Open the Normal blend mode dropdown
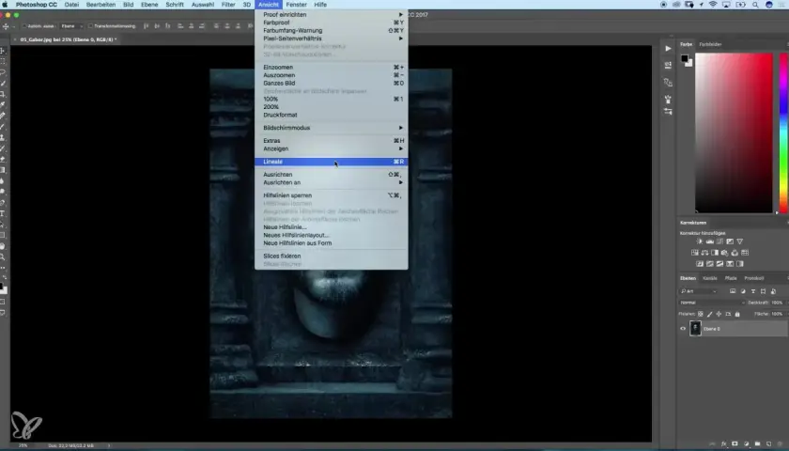The width and height of the screenshot is (789, 451). click(712, 303)
